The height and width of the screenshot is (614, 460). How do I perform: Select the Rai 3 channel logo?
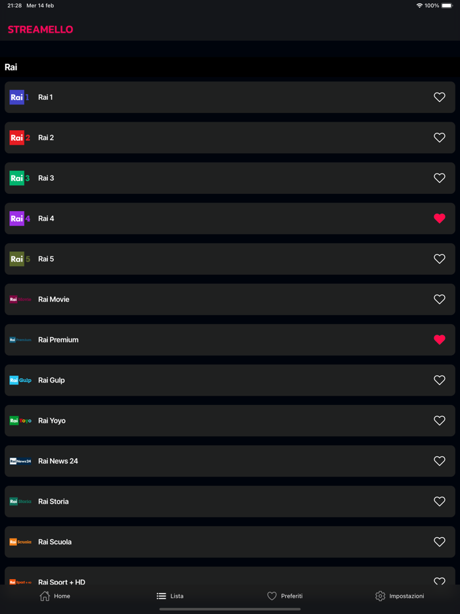(18, 177)
